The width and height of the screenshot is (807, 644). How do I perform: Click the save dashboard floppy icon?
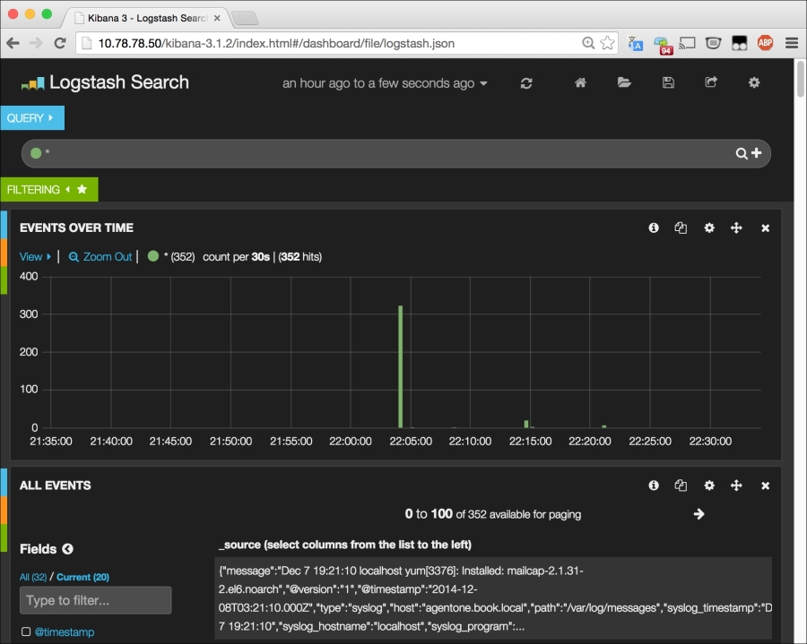667,82
